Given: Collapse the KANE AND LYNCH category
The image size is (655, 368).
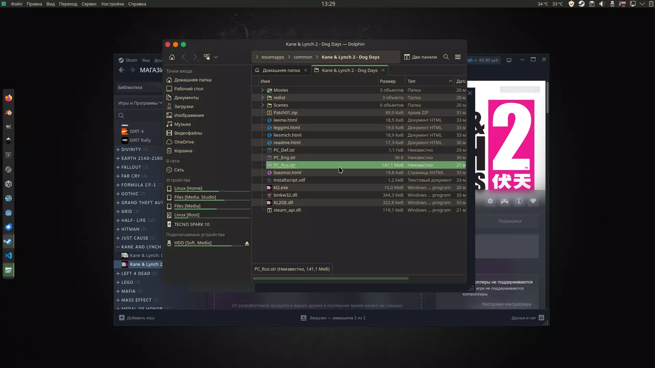Looking at the screenshot, I should coord(118,247).
